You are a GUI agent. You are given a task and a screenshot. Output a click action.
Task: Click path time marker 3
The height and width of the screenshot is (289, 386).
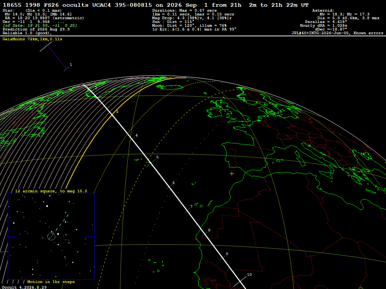coord(117,111)
